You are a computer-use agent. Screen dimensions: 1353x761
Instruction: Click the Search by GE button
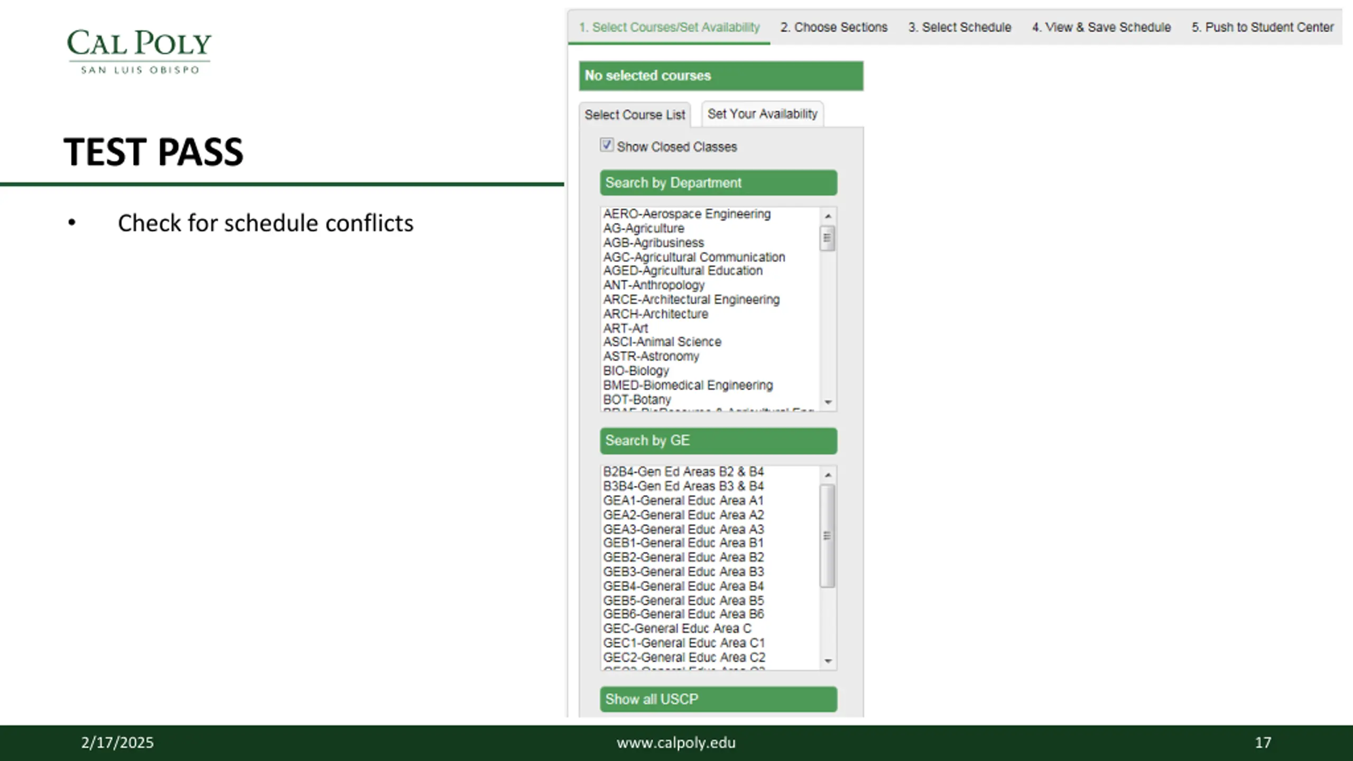[x=718, y=441]
